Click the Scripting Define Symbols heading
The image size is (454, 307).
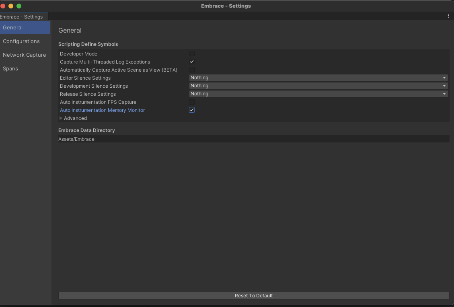[88, 44]
